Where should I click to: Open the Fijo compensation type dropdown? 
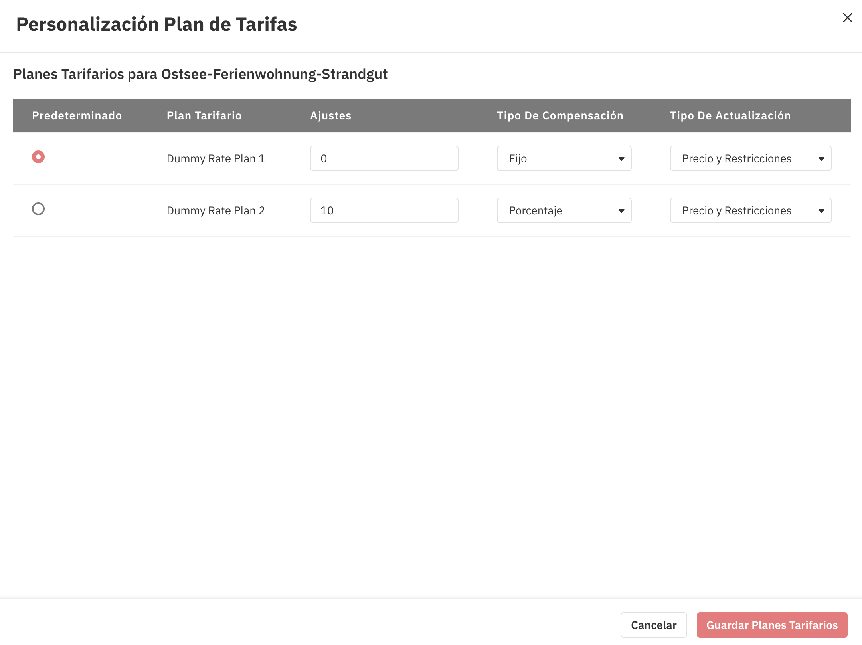(x=564, y=158)
